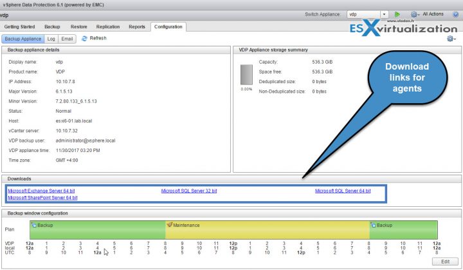
Task: Click the refresh arrows icon
Action: [84, 39]
